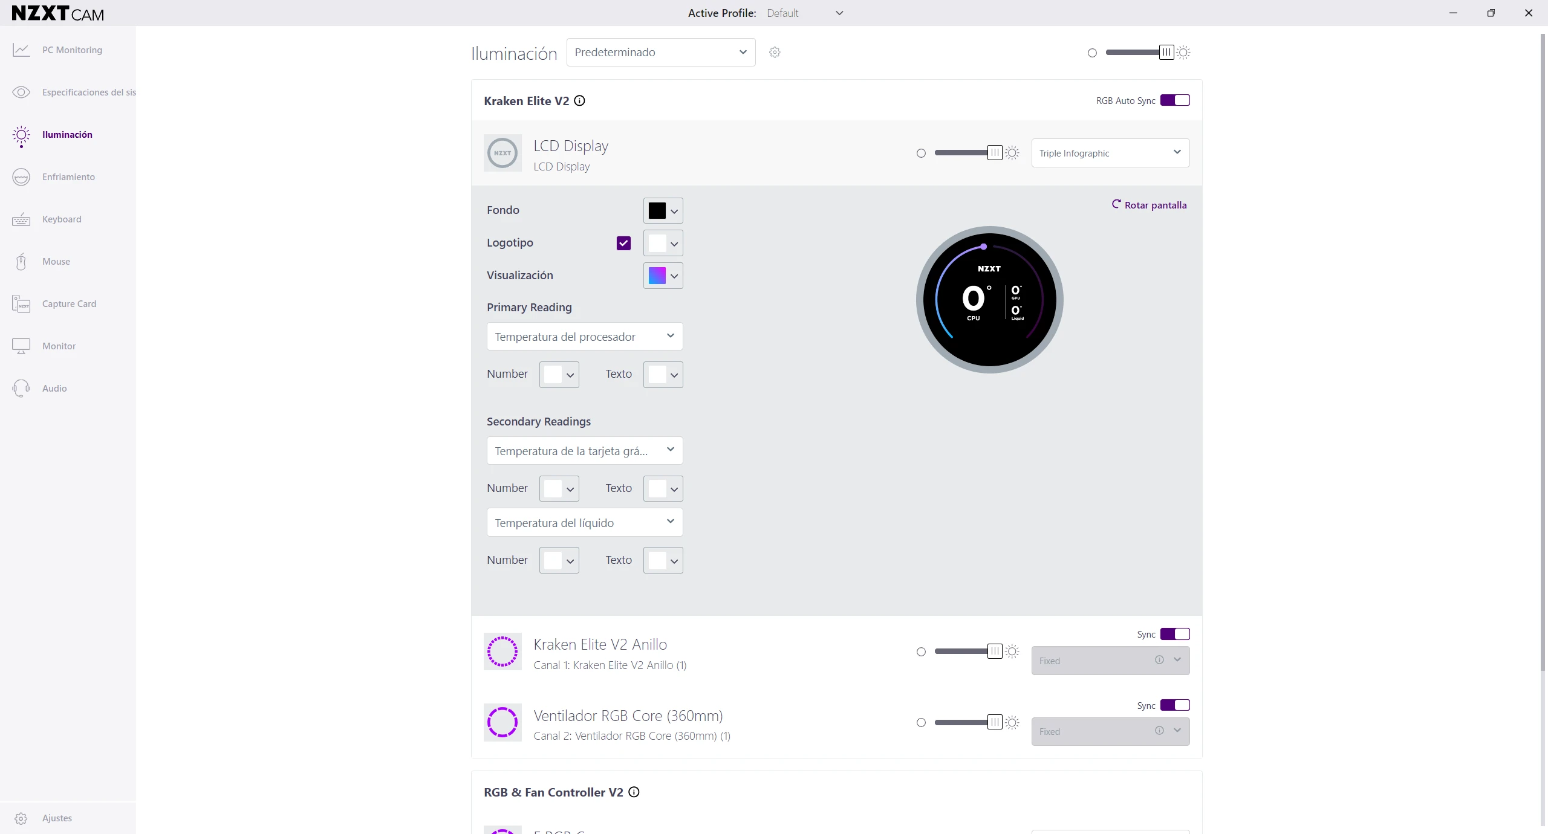Image resolution: width=1548 pixels, height=834 pixels.
Task: Click the Mouse sidebar icon
Action: point(21,262)
